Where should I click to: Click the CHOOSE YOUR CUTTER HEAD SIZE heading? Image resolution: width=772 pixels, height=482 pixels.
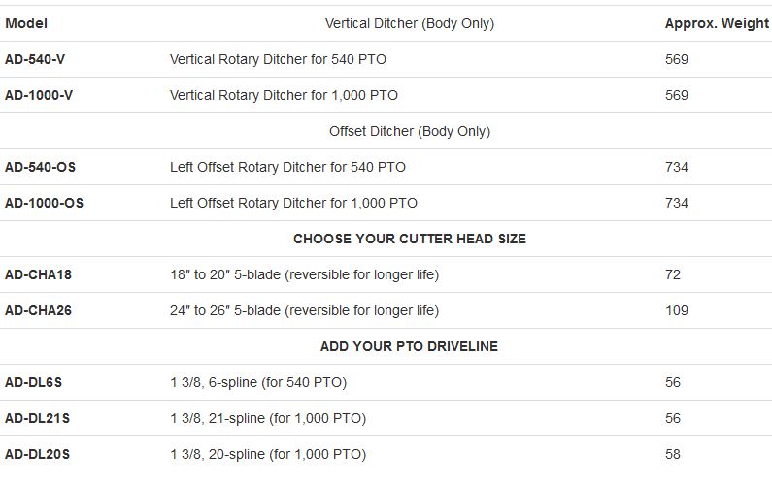coord(410,239)
